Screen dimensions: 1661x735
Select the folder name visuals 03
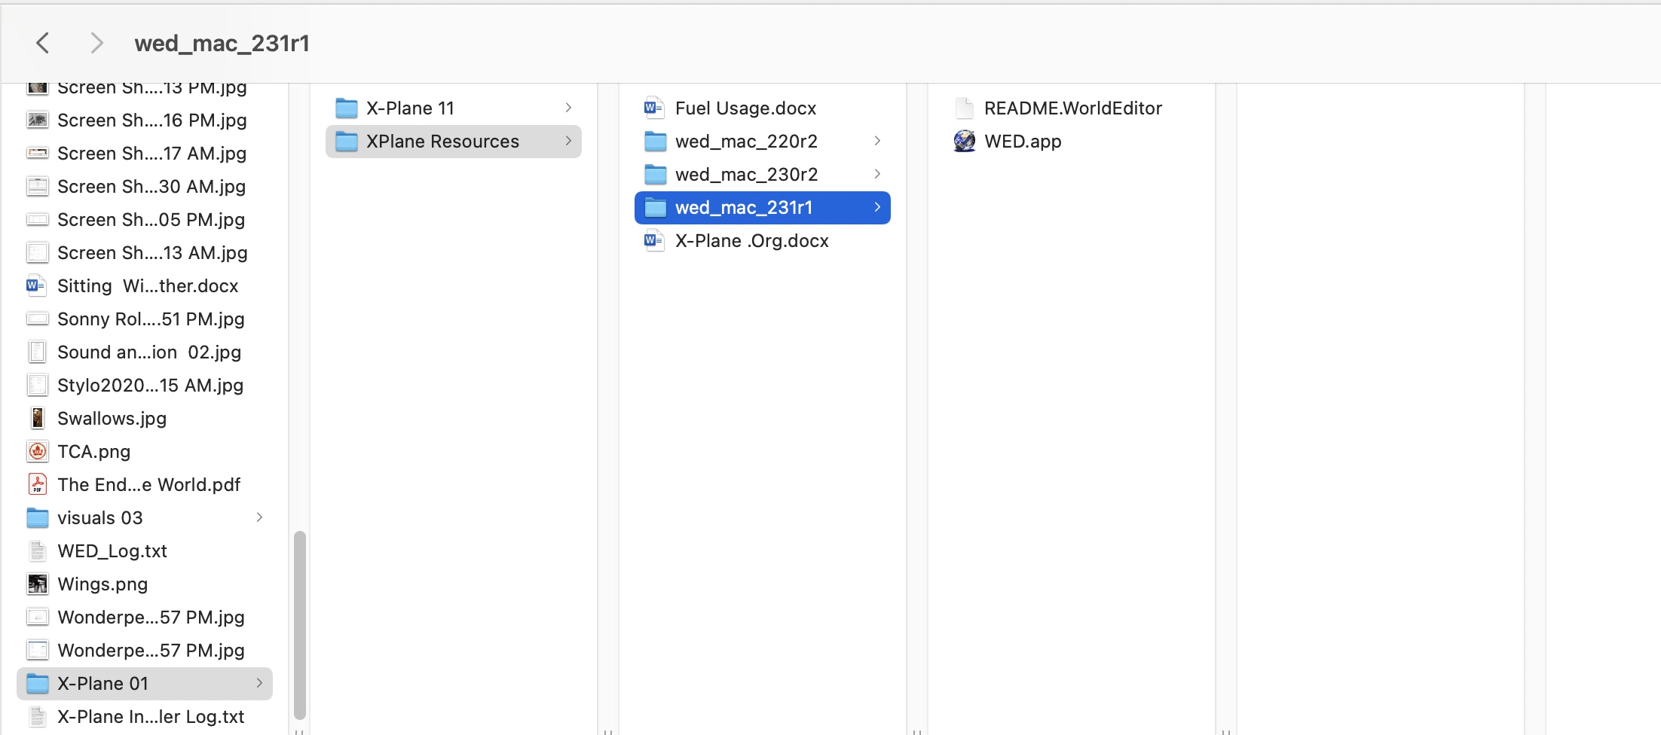100,517
